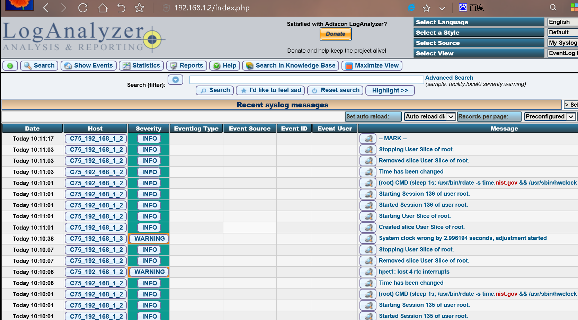Click the Host column header
578x320 pixels.
click(x=95, y=128)
